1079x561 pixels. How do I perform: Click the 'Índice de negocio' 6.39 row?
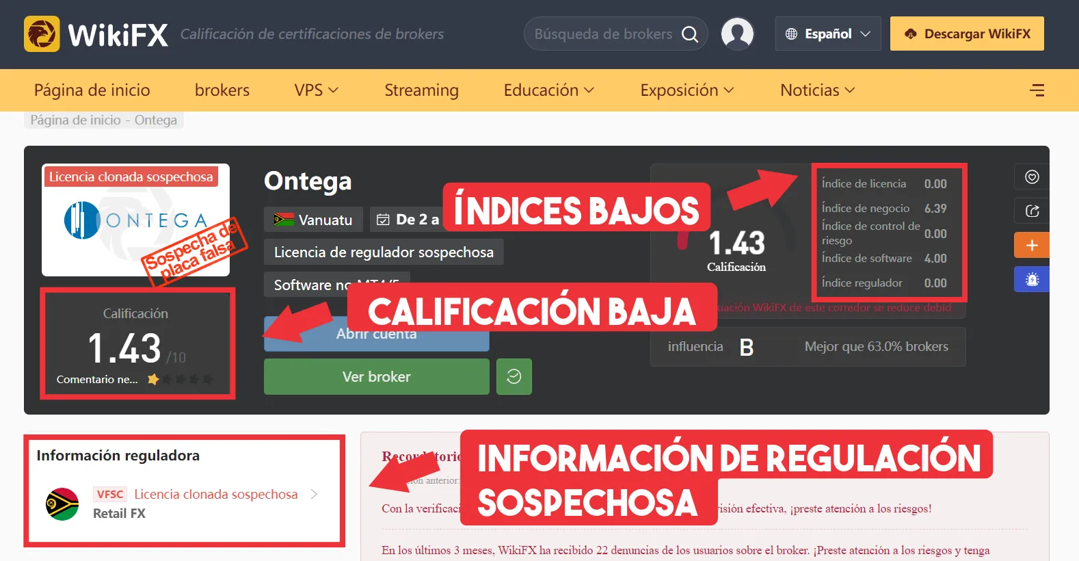click(884, 208)
